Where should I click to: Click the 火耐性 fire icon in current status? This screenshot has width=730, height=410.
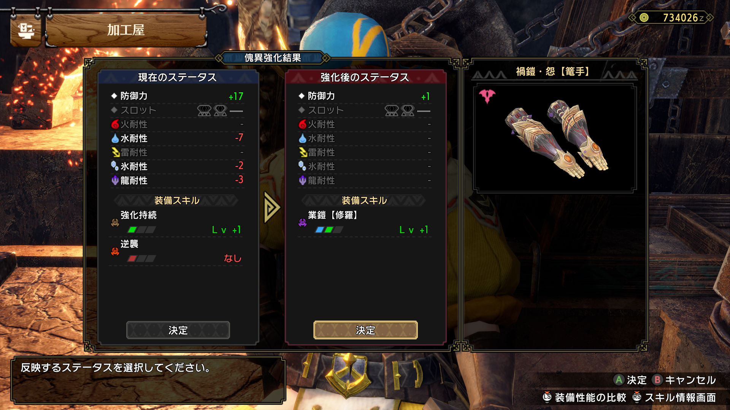click(115, 124)
